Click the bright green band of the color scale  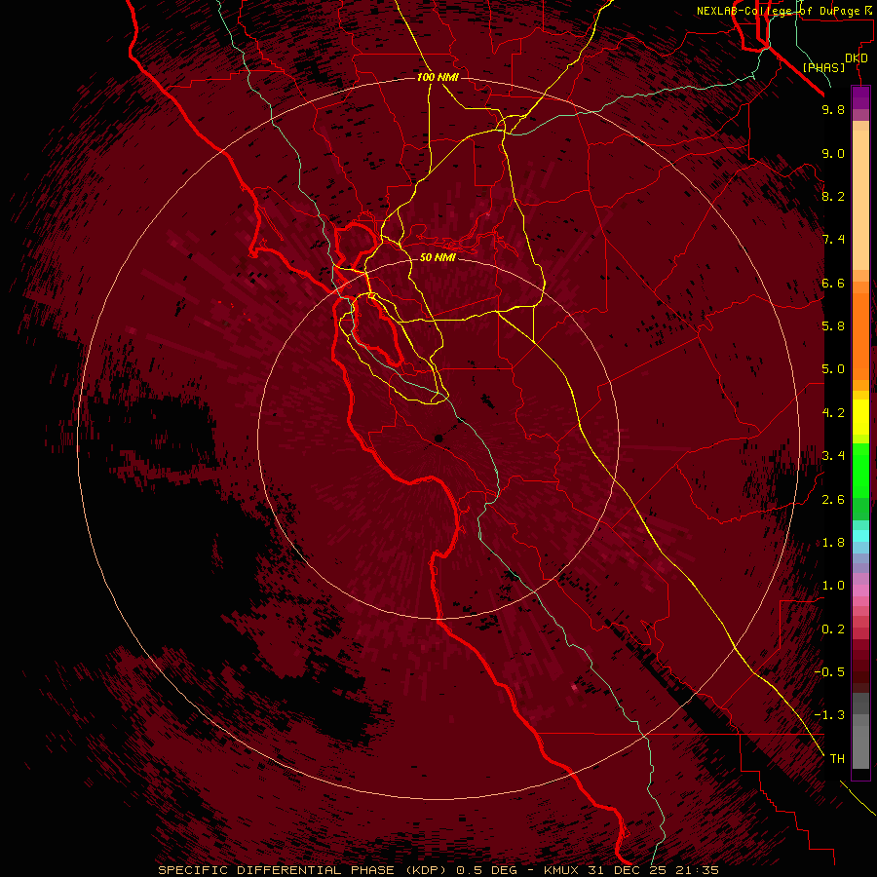coord(860,471)
